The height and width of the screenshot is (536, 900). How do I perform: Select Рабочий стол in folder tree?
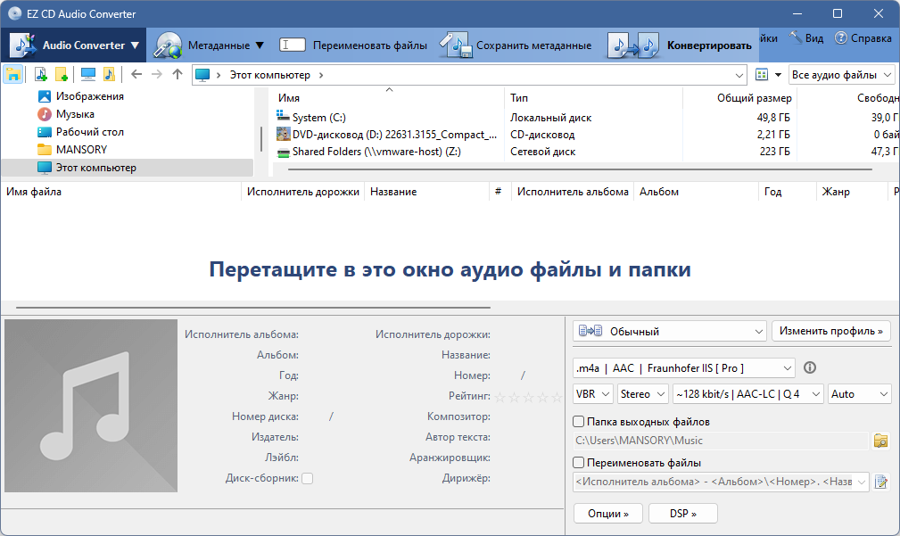click(x=89, y=132)
